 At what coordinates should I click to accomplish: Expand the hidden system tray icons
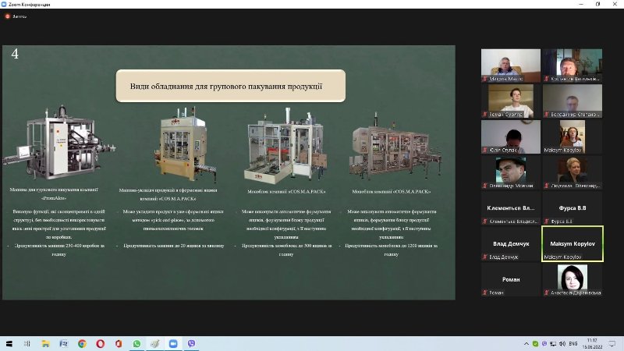[x=526, y=343]
